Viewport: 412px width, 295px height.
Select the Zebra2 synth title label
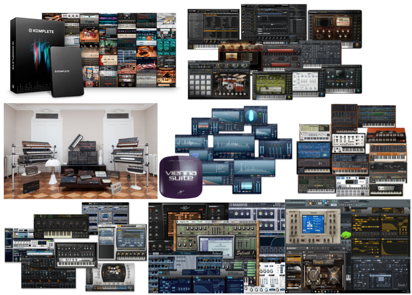click(217, 253)
